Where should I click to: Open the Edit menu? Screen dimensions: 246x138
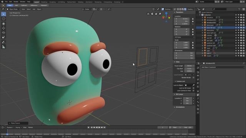click(x=10, y=2)
